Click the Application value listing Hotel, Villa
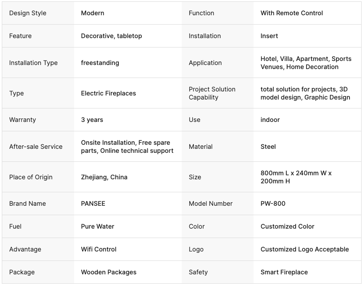Viewport: 363px width, 286px height. pos(306,63)
